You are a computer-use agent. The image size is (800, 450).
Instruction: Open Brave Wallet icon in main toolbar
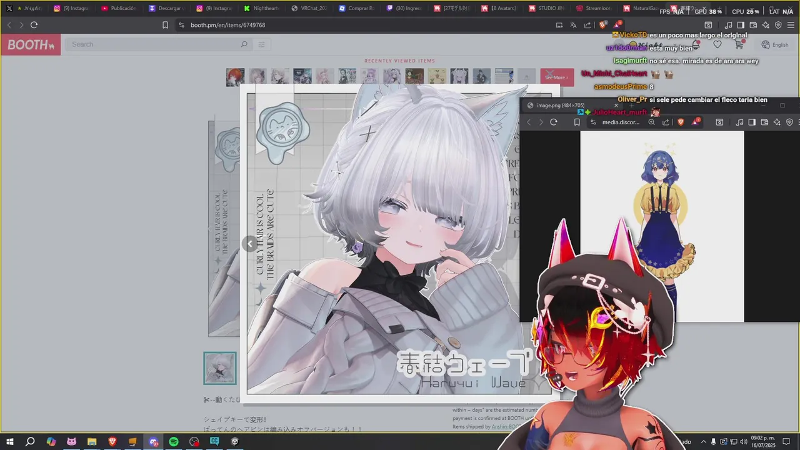coord(753,25)
